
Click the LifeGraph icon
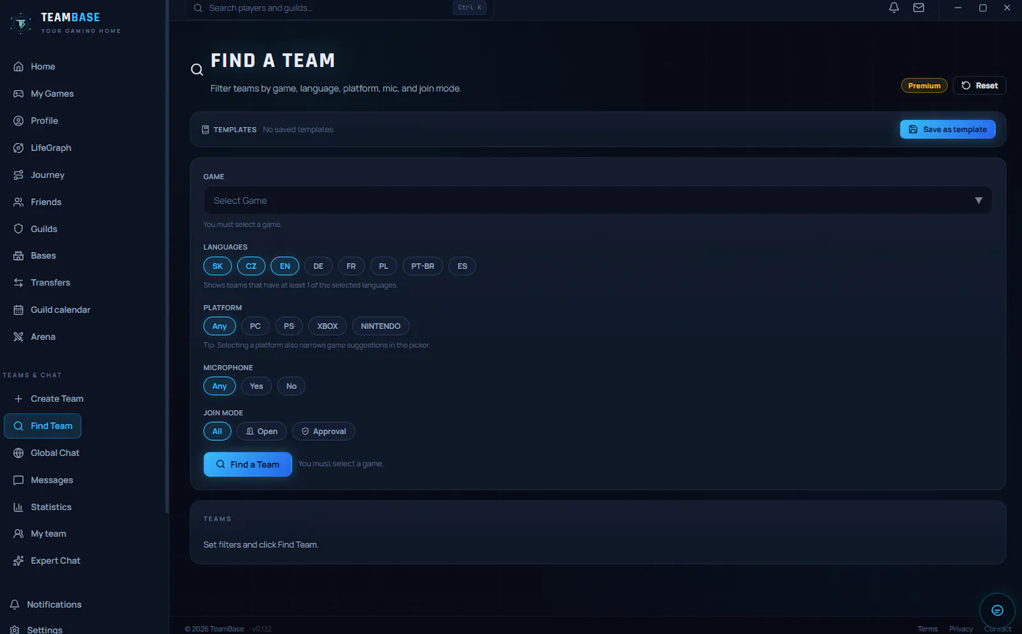[19, 148]
